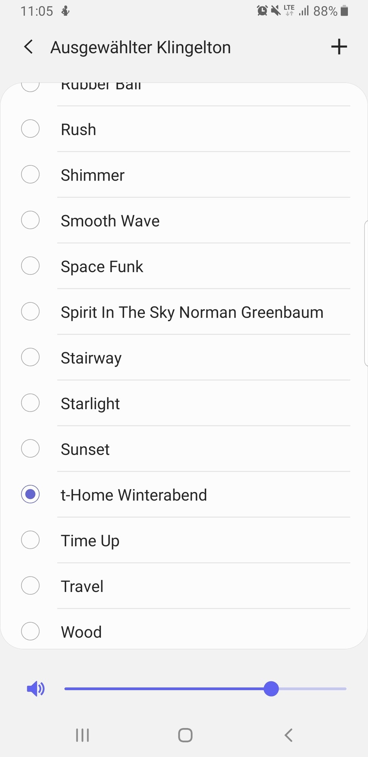Tap the volume speaker icon
This screenshot has height=757, width=368.
[36, 688]
